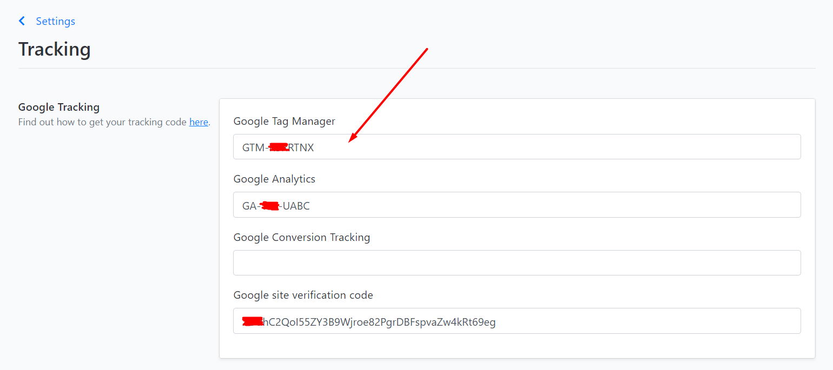
Task: Click the 'Tracking' page heading
Action: coord(55,49)
